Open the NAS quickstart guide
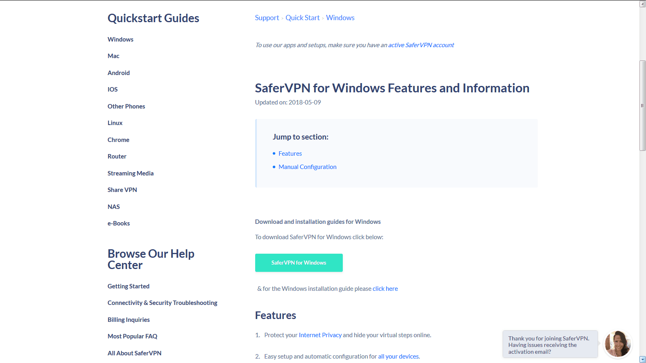Image resolution: width=646 pixels, height=363 pixels. [x=114, y=207]
